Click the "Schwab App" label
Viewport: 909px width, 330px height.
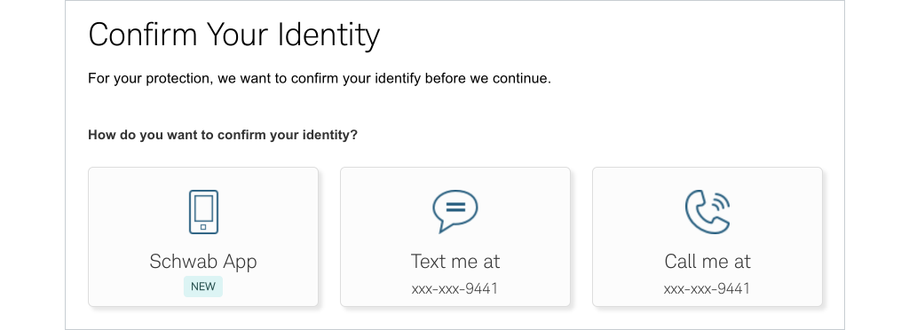click(x=203, y=262)
